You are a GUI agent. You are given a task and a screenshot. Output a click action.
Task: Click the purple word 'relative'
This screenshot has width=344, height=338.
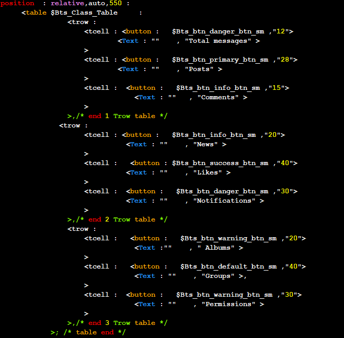[x=67, y=3]
